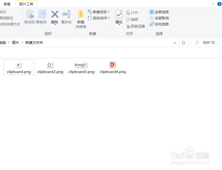Open History (历史记录)
Screen dimensions: 222x170
tap(135, 26)
